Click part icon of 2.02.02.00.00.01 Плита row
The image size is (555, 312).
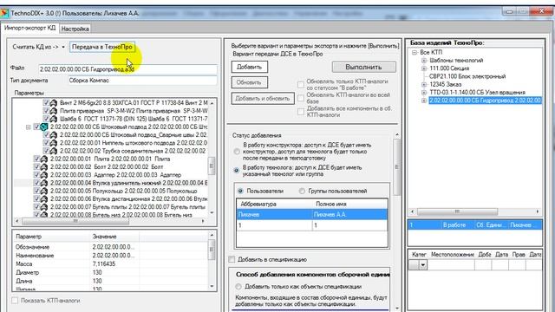tap(44, 159)
